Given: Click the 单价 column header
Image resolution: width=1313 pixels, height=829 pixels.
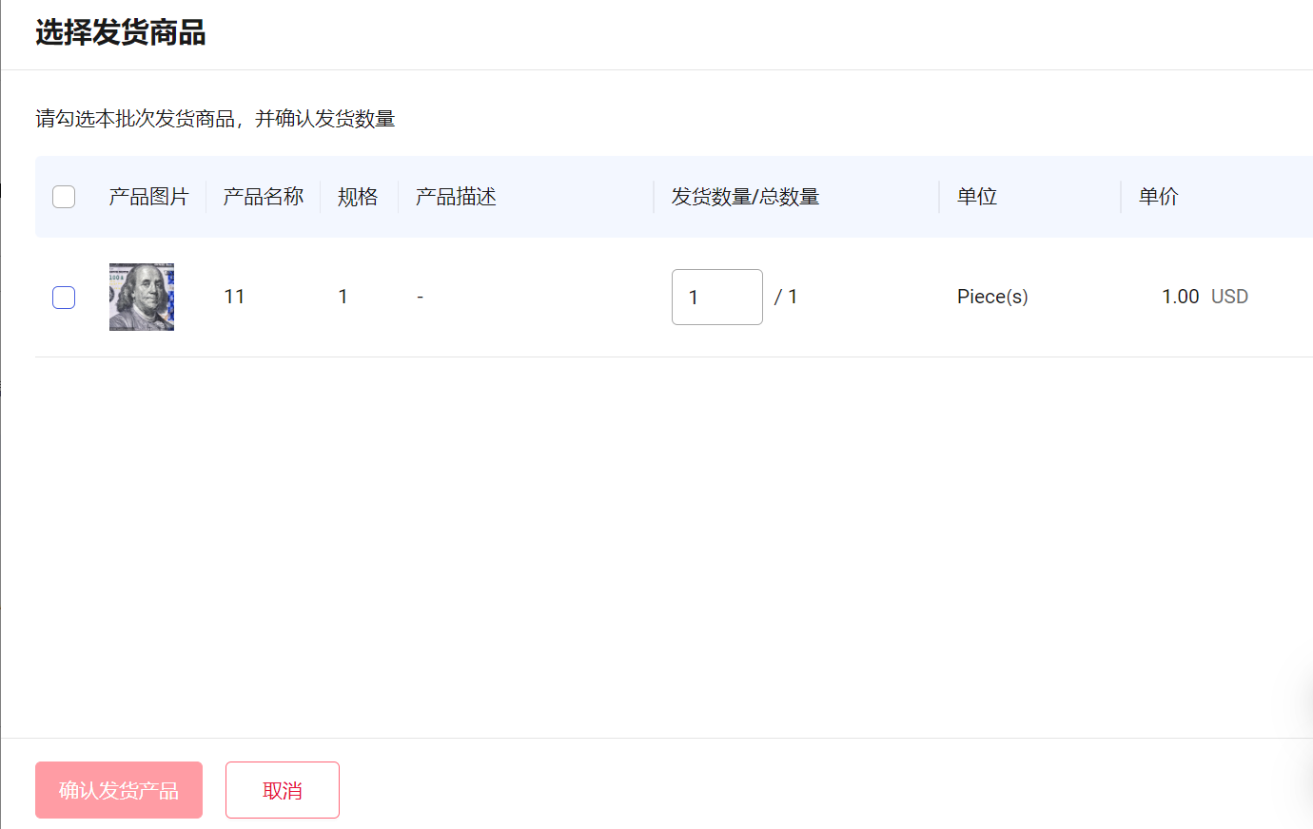Looking at the screenshot, I should pos(1157,196).
